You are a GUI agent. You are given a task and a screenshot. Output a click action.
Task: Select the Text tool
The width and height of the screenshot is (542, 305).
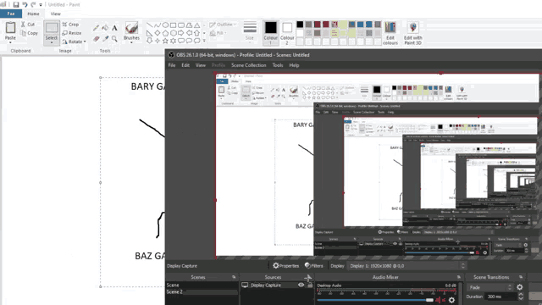[x=114, y=28]
